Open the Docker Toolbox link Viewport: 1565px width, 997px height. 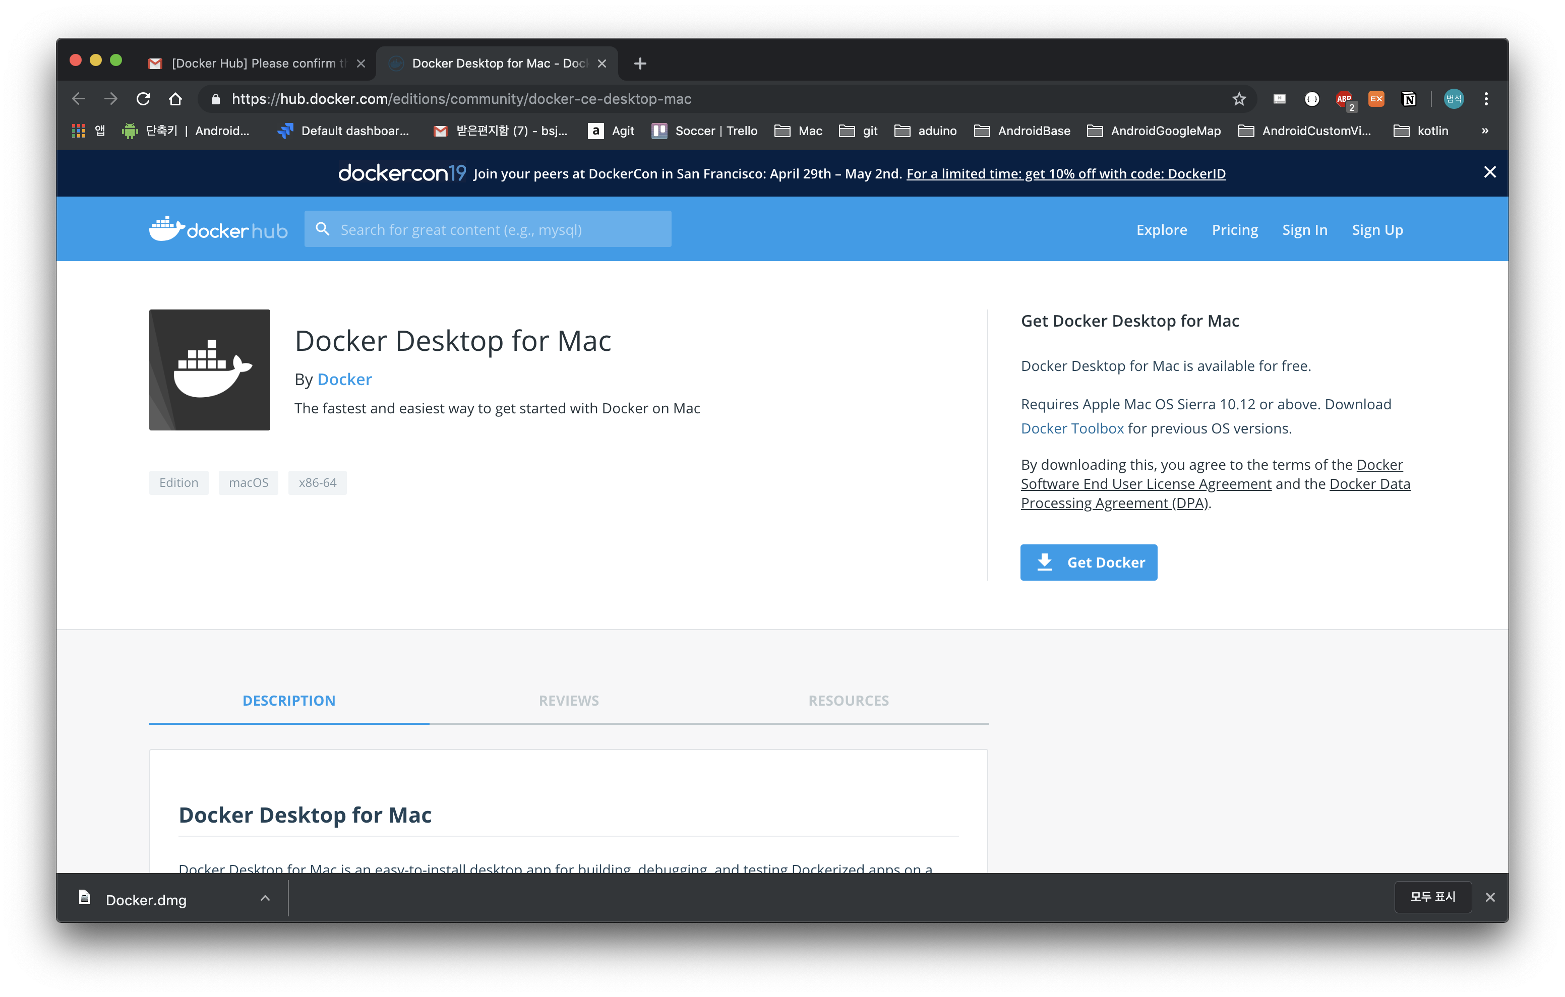click(x=1072, y=428)
